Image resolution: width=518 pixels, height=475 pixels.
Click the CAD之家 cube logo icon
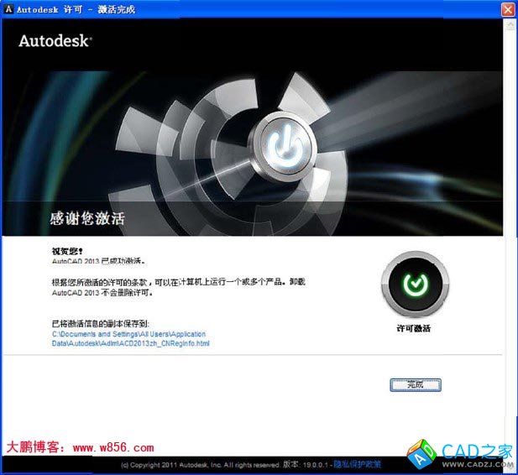click(x=421, y=453)
